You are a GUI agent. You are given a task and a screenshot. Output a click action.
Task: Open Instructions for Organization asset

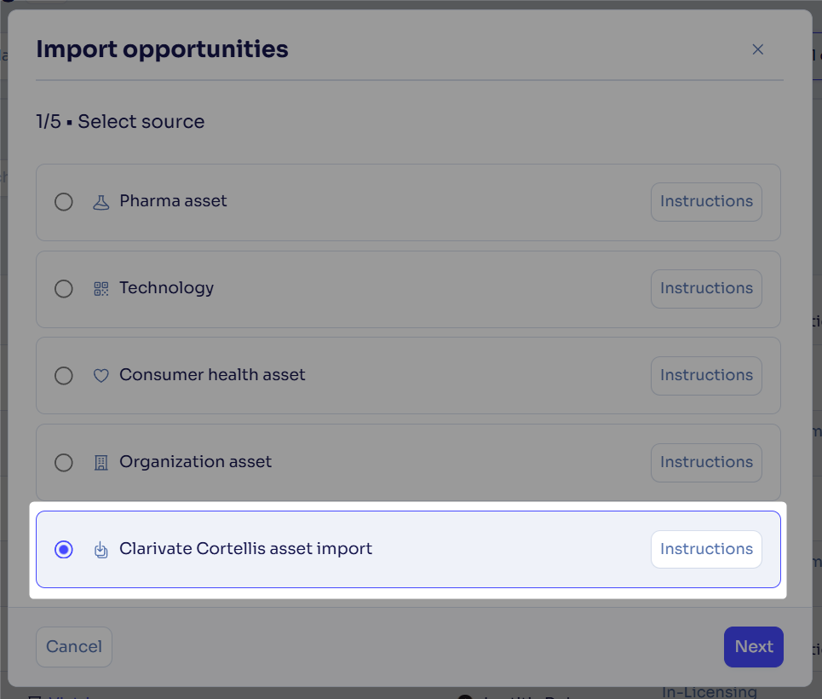click(706, 463)
